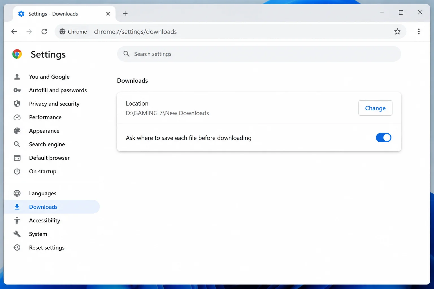The height and width of the screenshot is (289, 434).
Task: Click the You and Google person icon
Action: pyautogui.click(x=17, y=77)
